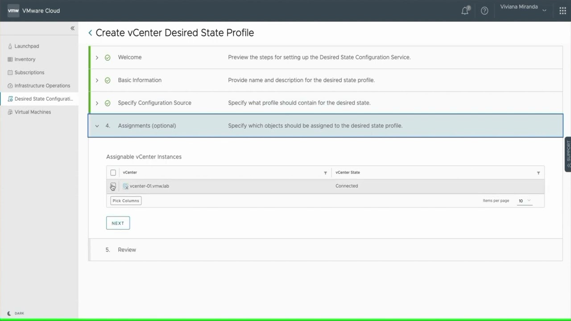Click the vcenter-01.vmw.lab name
Image resolution: width=571 pixels, height=321 pixels.
point(149,186)
